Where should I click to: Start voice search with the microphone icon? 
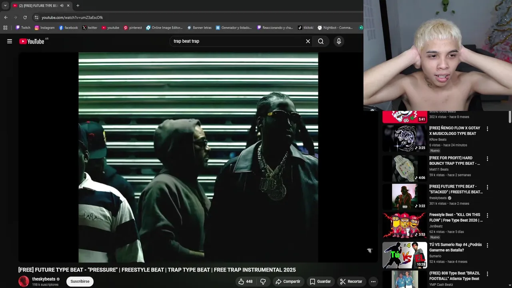click(339, 41)
